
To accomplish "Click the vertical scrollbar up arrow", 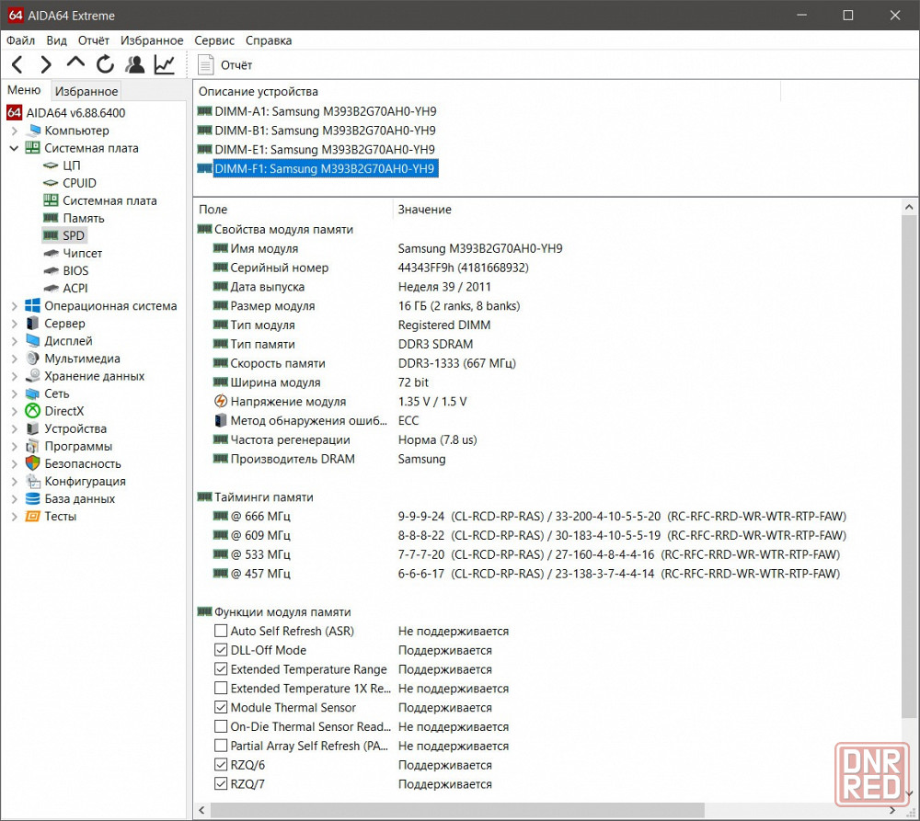I will tap(909, 207).
